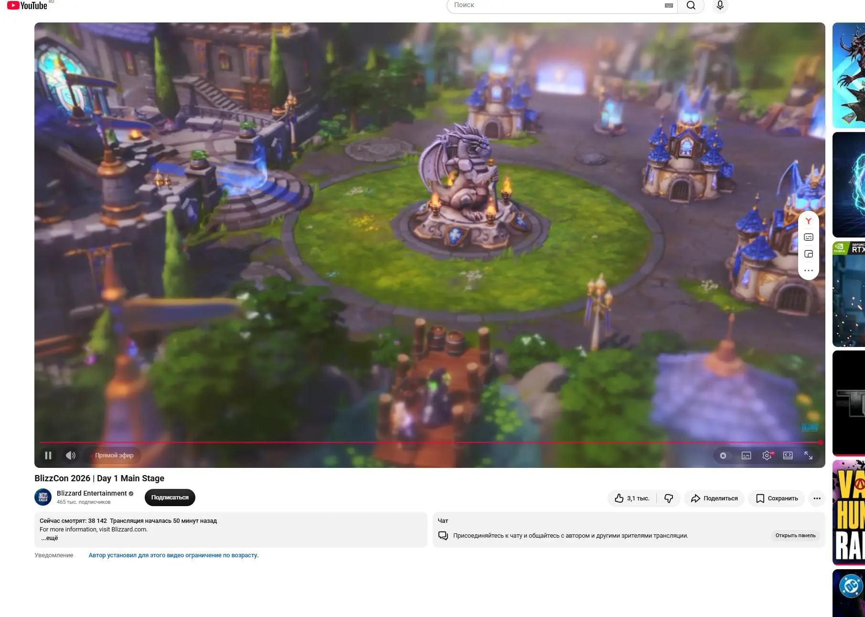The image size is (865, 617).
Task: Open the chat panel with Открыть панель
Action: [x=795, y=536]
